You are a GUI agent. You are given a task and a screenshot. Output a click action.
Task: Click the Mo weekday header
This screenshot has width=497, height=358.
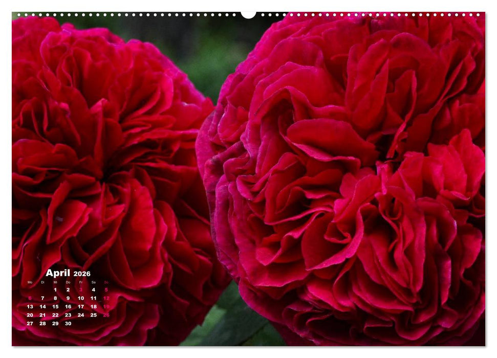pyautogui.click(x=30, y=282)
